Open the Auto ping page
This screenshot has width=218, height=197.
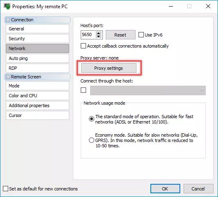click(x=37, y=58)
